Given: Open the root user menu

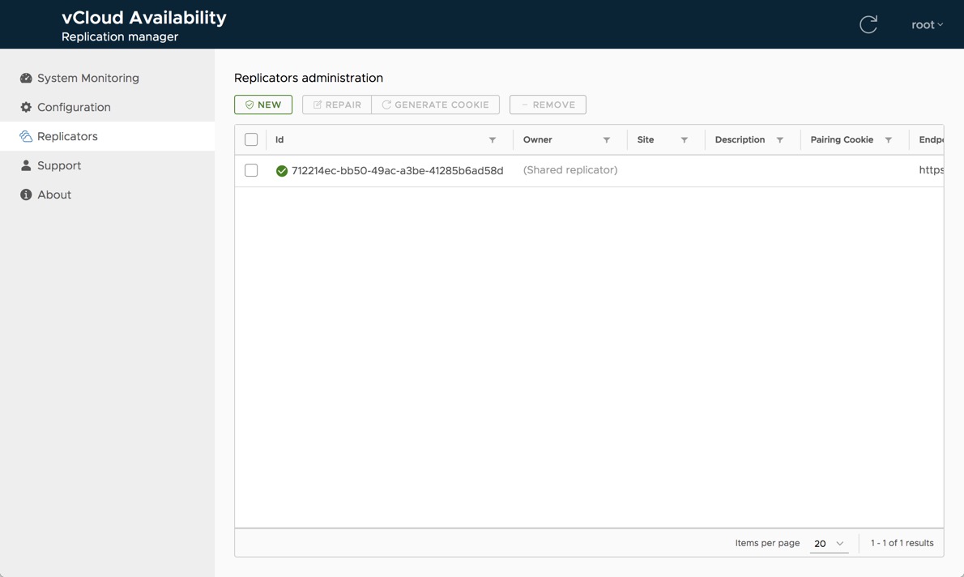Looking at the screenshot, I should (x=927, y=24).
